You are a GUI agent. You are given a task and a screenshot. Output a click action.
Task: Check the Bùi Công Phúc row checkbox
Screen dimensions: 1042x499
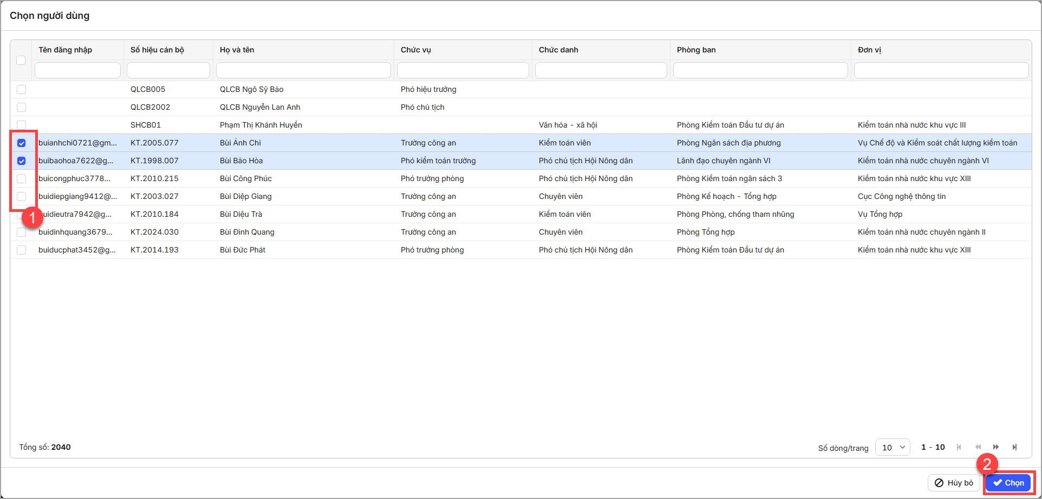22,179
